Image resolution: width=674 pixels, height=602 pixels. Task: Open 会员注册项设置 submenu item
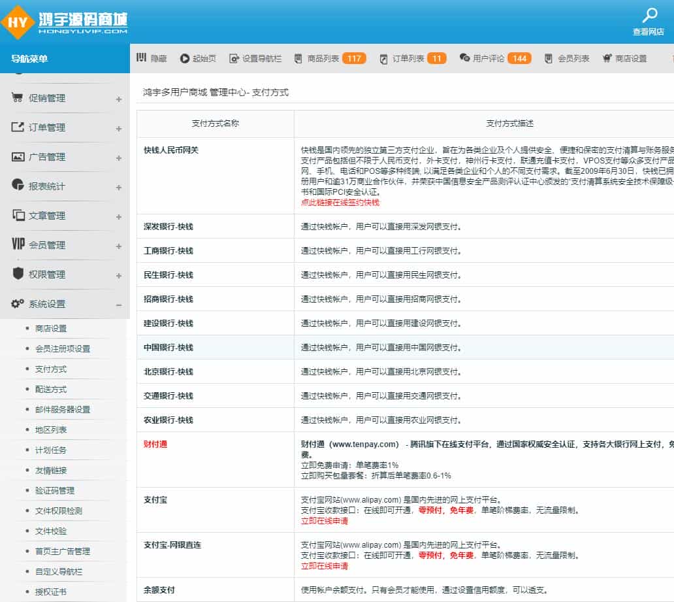coord(63,348)
